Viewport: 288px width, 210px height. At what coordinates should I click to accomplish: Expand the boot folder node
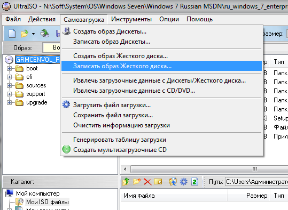coord(9,69)
